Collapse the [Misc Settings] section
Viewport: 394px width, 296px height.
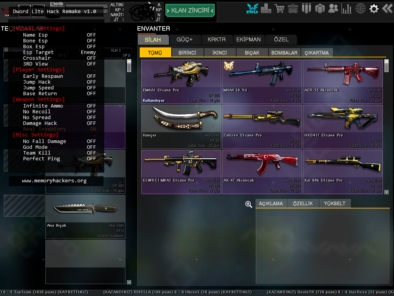click(55, 135)
